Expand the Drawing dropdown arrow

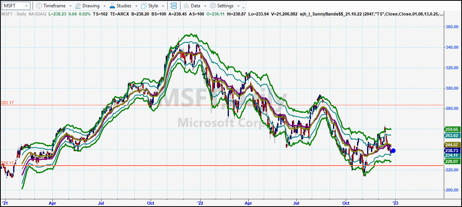[105, 6]
